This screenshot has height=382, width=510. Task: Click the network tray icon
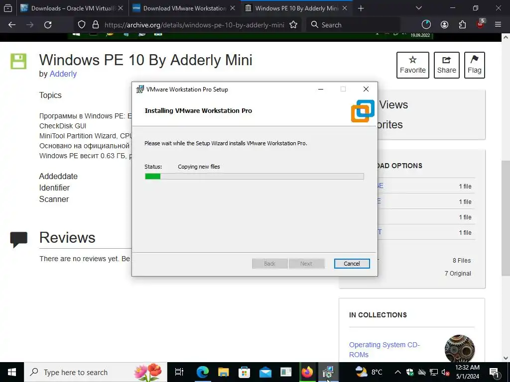(434, 372)
